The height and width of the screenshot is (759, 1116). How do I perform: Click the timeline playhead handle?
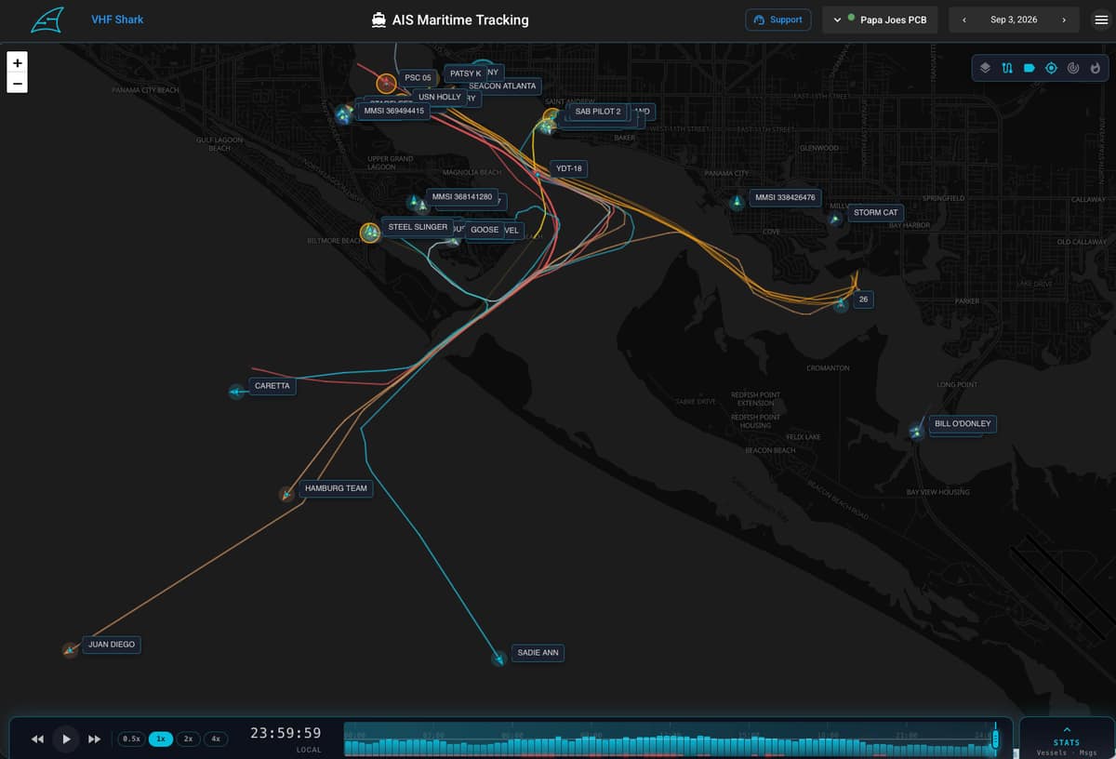coord(995,739)
